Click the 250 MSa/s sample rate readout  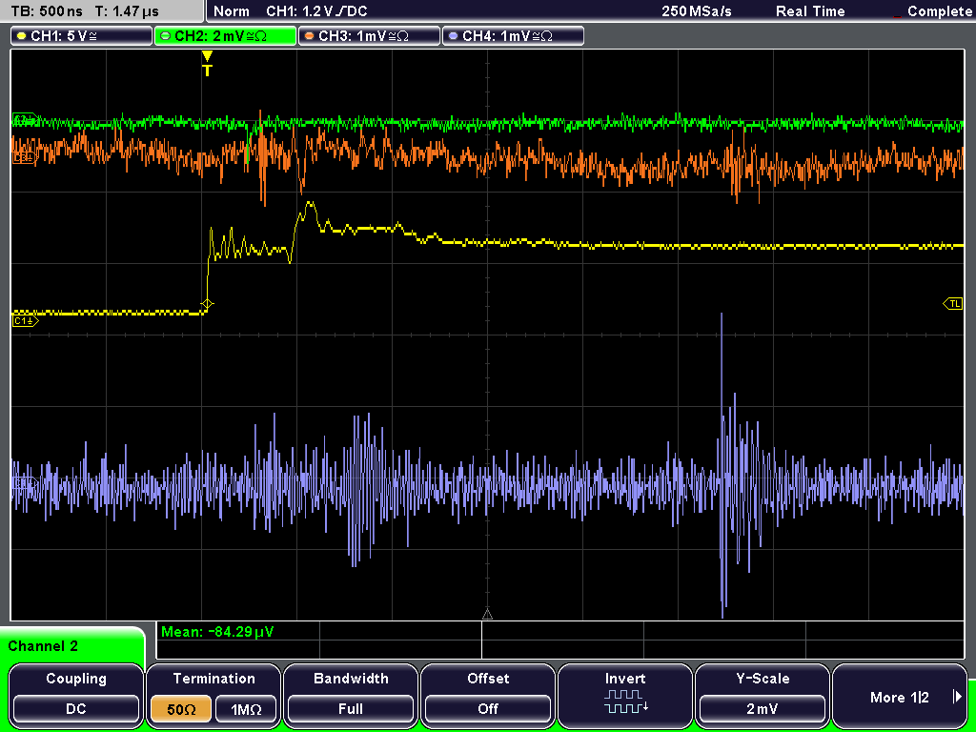click(697, 11)
